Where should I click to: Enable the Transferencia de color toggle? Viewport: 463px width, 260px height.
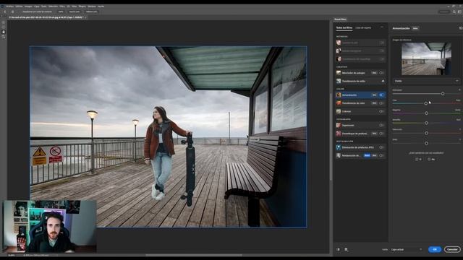pos(381,103)
